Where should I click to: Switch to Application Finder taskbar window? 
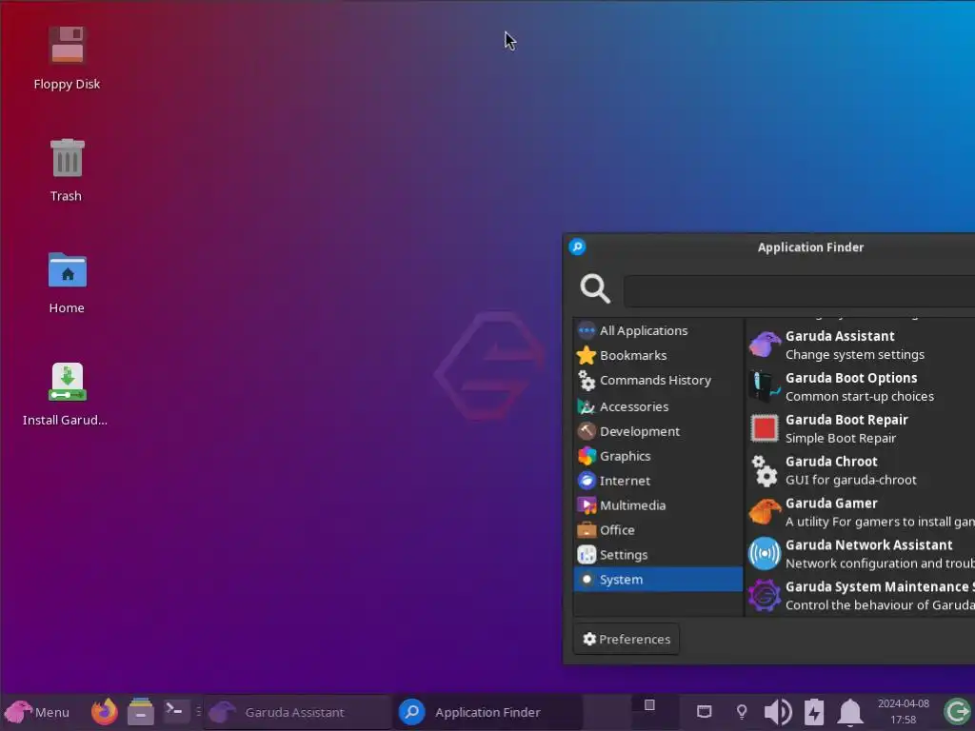tap(488, 712)
